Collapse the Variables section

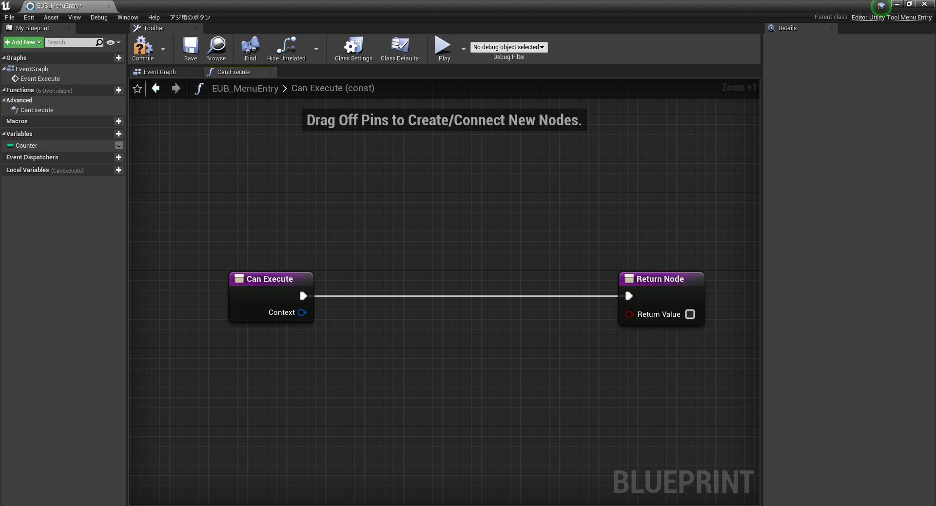tap(4, 134)
